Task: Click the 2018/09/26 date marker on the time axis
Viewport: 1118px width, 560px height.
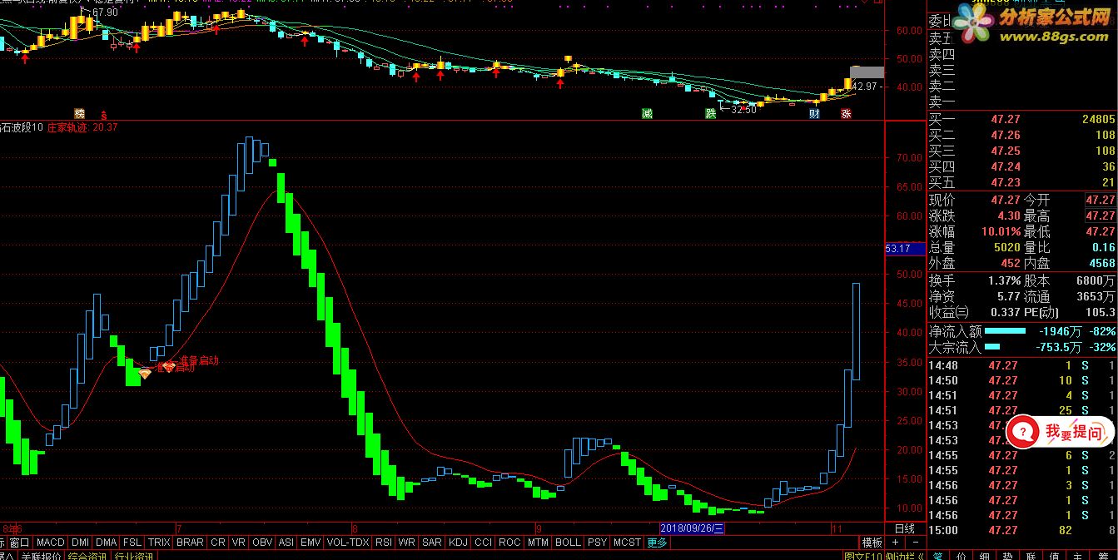Action: coord(693,528)
